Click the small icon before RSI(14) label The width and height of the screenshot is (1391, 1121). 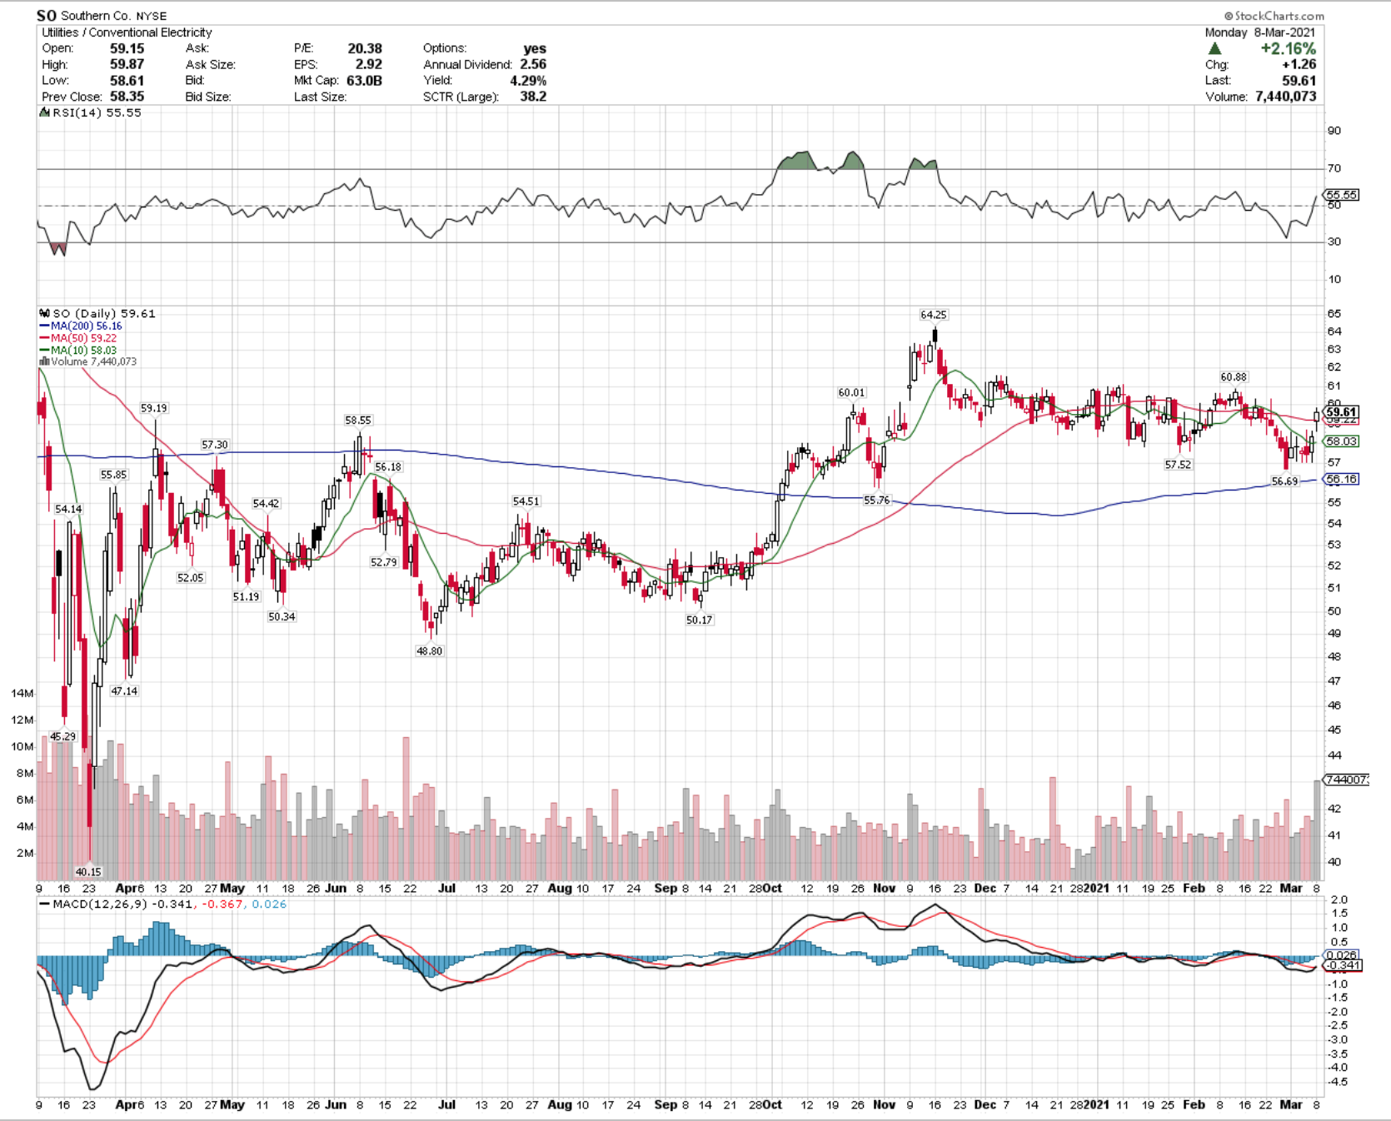(45, 112)
